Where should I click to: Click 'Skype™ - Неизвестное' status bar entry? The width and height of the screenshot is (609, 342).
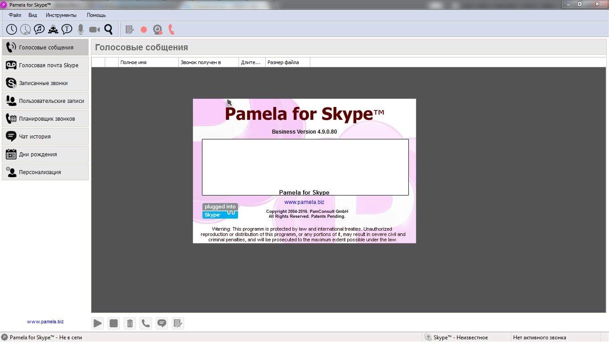coord(461,338)
